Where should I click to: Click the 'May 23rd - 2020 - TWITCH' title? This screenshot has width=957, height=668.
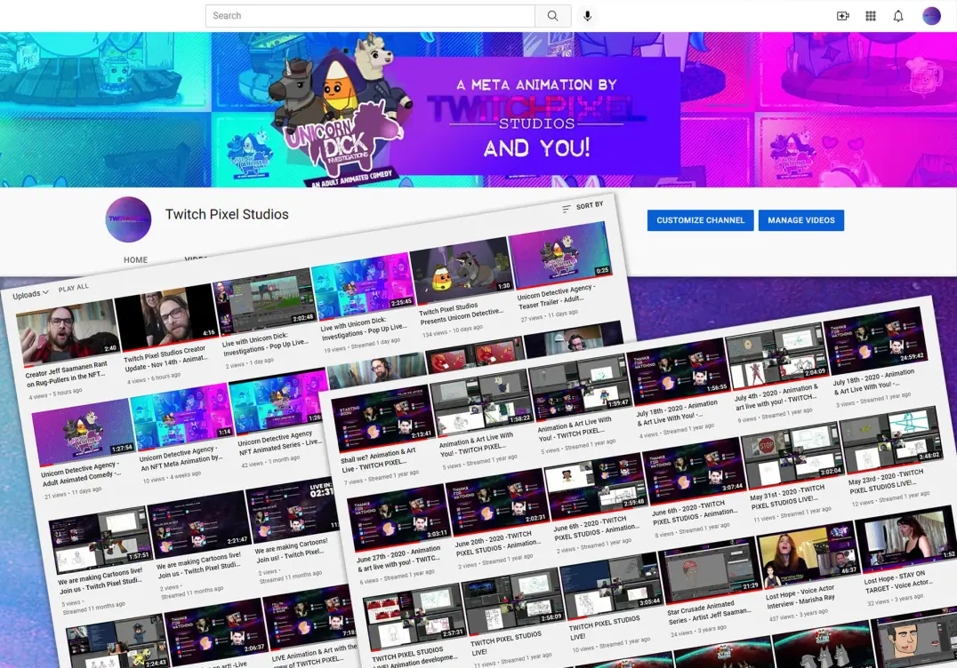coord(886,481)
